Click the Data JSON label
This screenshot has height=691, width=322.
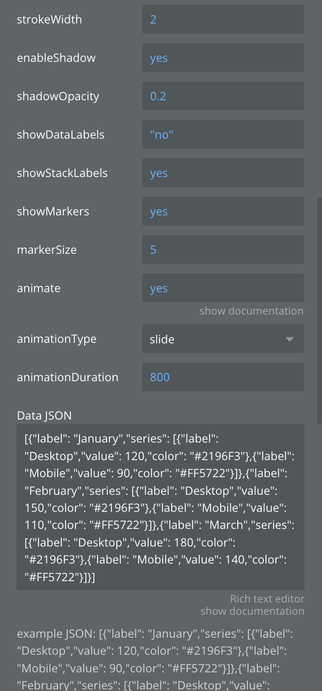coord(44,415)
